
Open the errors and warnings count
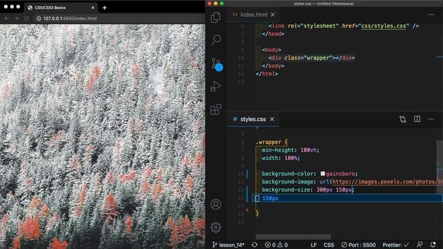[276, 245]
